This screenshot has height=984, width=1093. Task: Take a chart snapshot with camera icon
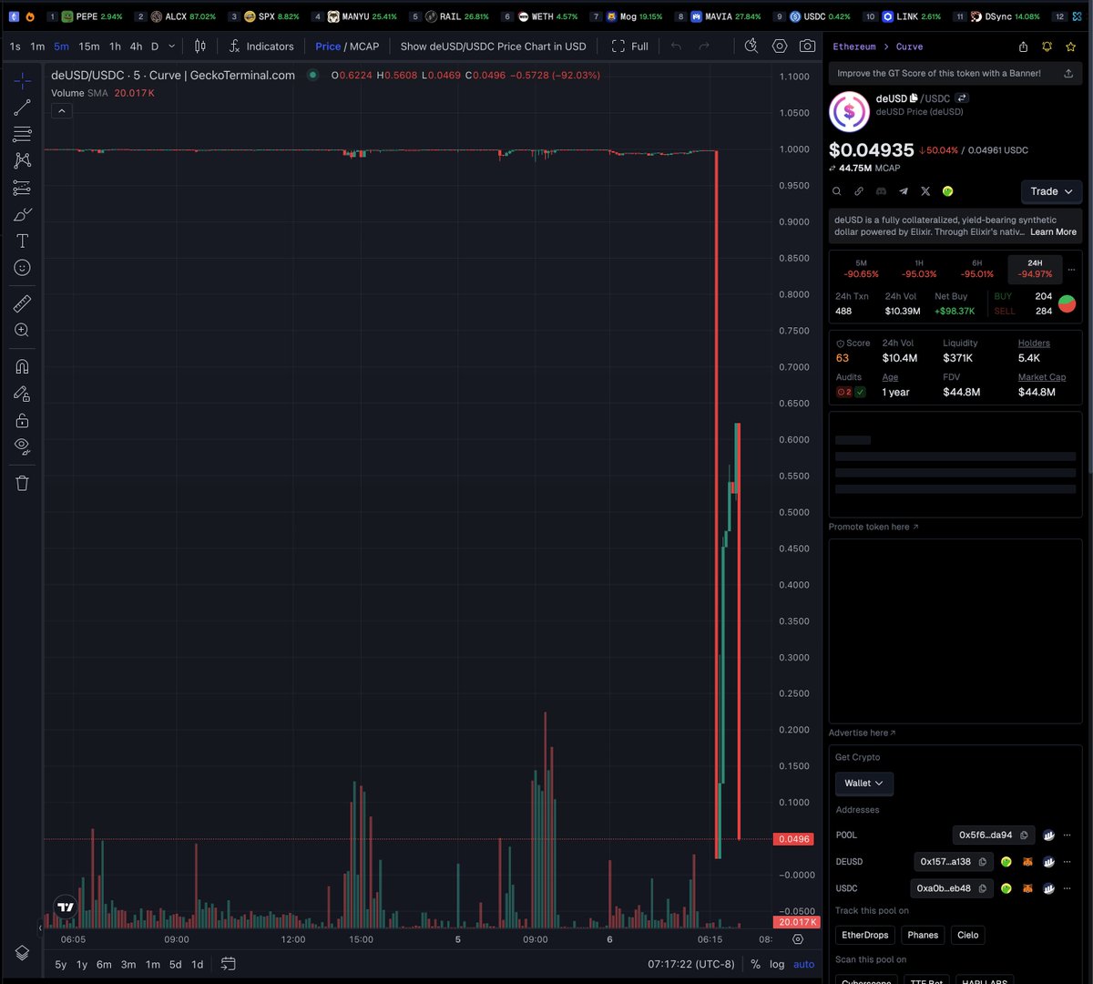tap(808, 46)
